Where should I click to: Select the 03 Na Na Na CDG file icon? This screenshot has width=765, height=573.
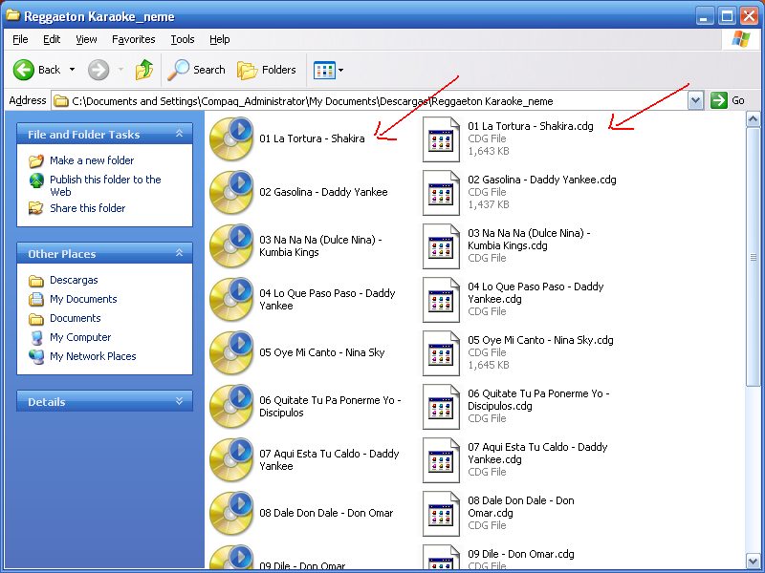point(441,246)
